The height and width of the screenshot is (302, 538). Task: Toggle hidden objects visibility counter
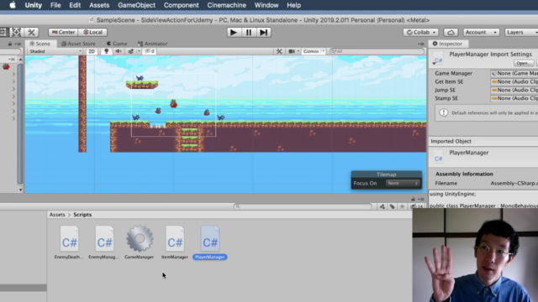pyautogui.click(x=150, y=51)
